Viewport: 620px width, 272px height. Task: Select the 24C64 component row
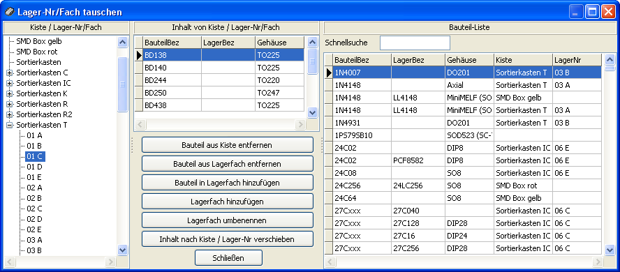(x=463, y=198)
